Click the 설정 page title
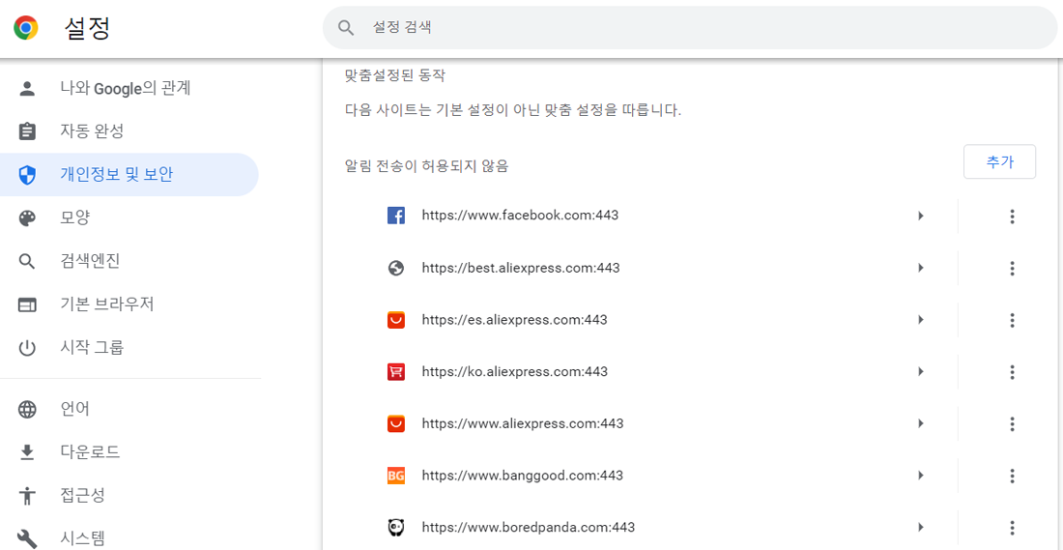The width and height of the screenshot is (1063, 550). [x=87, y=28]
